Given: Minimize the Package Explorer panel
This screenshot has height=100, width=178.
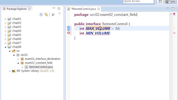Looking at the screenshot, I should tap(54, 8).
